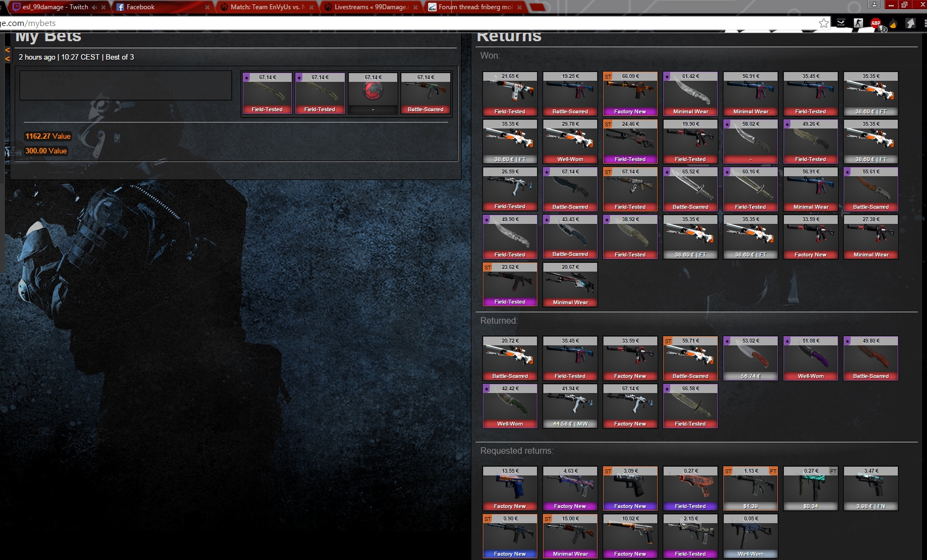Select the won StatTrak 23.62 € Field-Tested item

(x=510, y=285)
